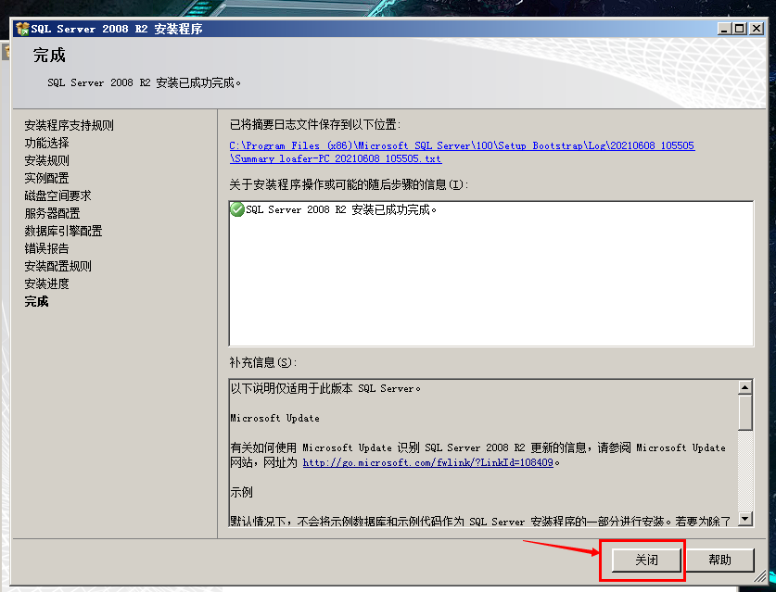This screenshot has height=592, width=776.
Task: Open the Microsoft Update fwlink URL
Action: coord(427,462)
